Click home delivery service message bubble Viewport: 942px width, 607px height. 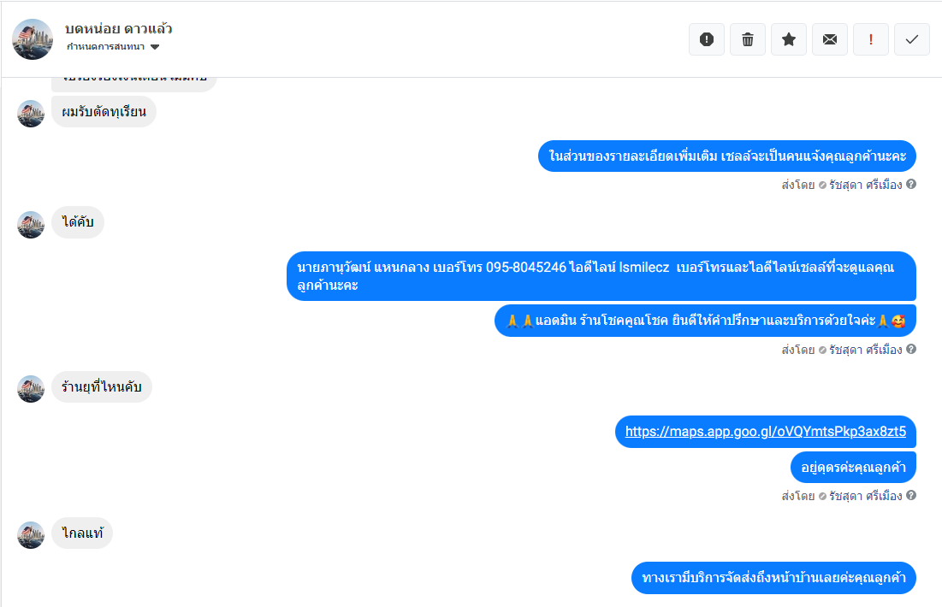click(x=773, y=578)
